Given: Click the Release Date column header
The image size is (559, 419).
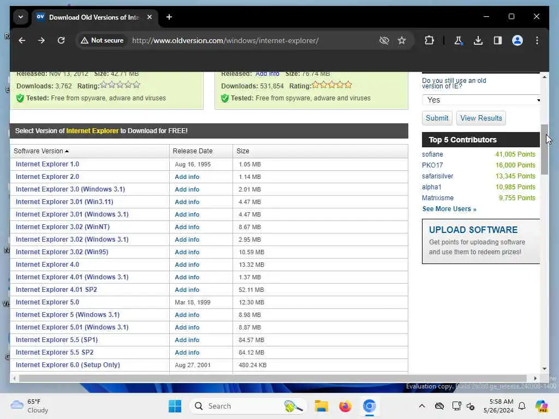Looking at the screenshot, I should [x=193, y=151].
